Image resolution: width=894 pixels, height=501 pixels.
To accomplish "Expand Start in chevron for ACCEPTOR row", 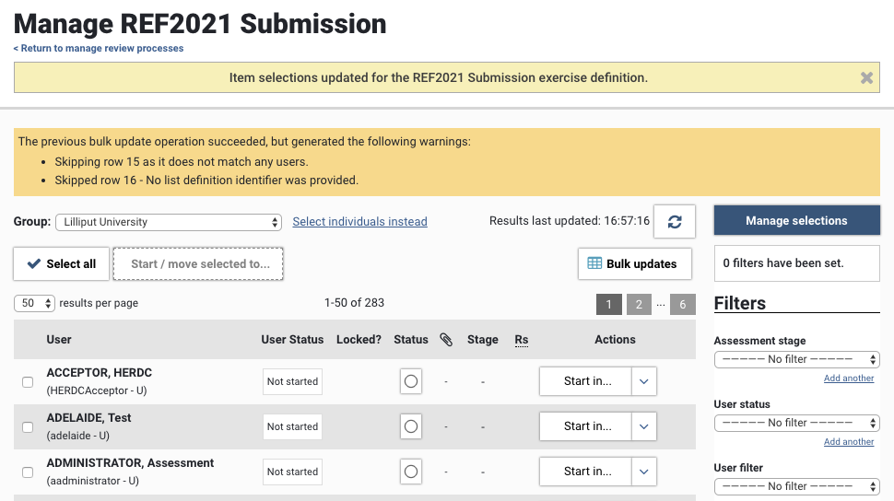I will click(x=643, y=381).
